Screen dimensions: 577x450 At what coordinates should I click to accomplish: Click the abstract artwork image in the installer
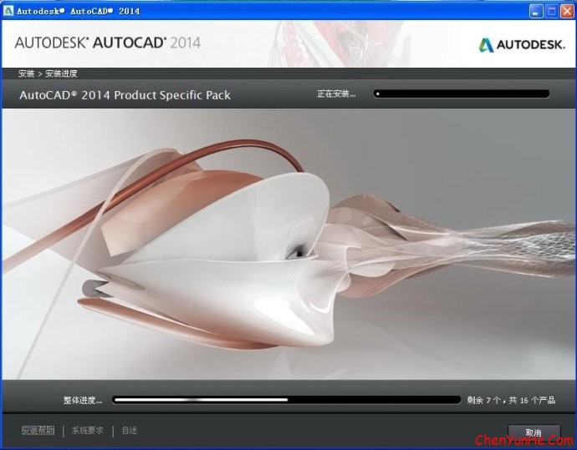tap(288, 244)
